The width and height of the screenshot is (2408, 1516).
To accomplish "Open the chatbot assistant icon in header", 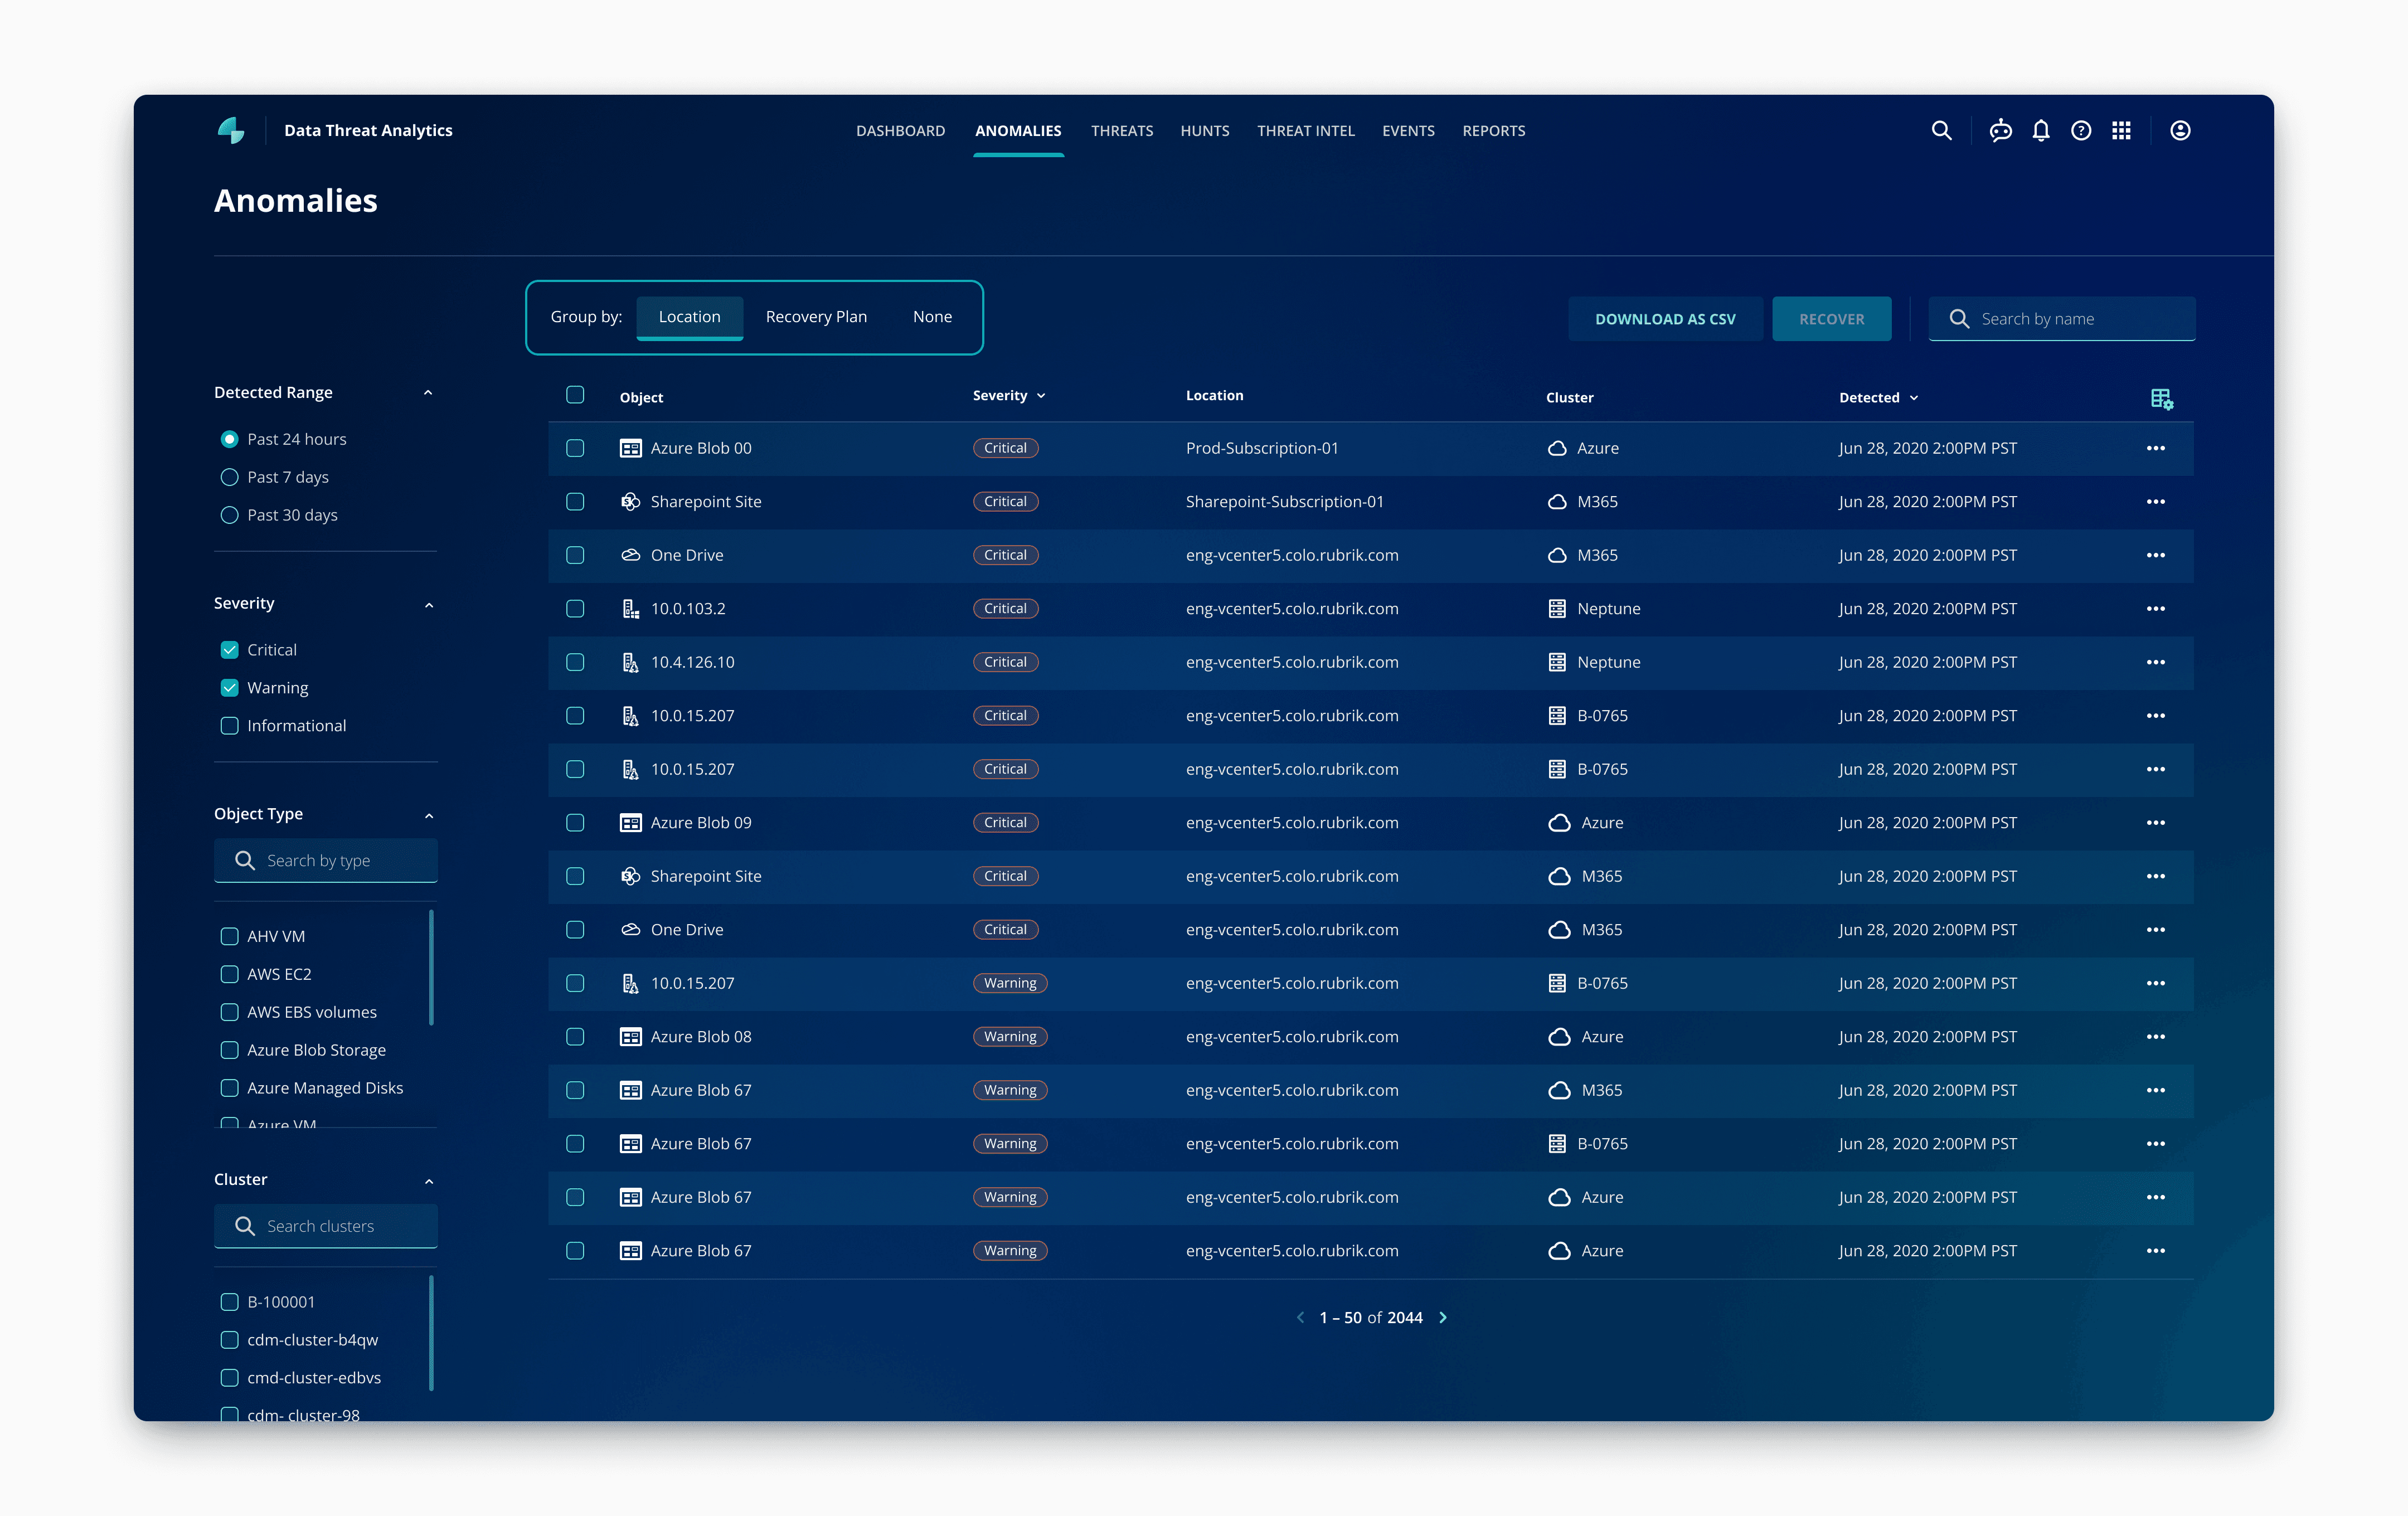I will [x=2000, y=131].
